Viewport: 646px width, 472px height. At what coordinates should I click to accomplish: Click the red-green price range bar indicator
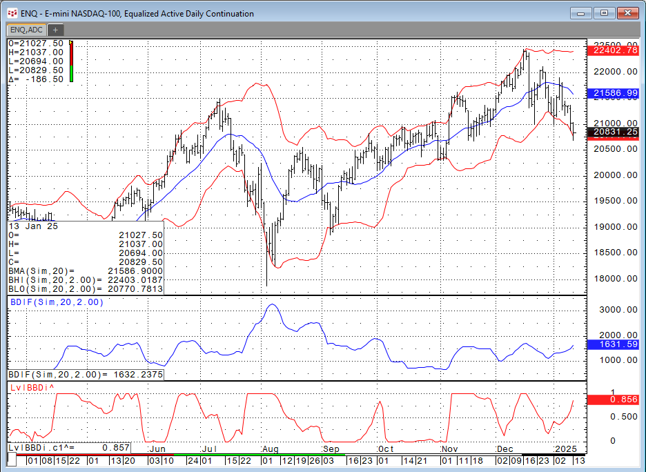(x=71, y=61)
